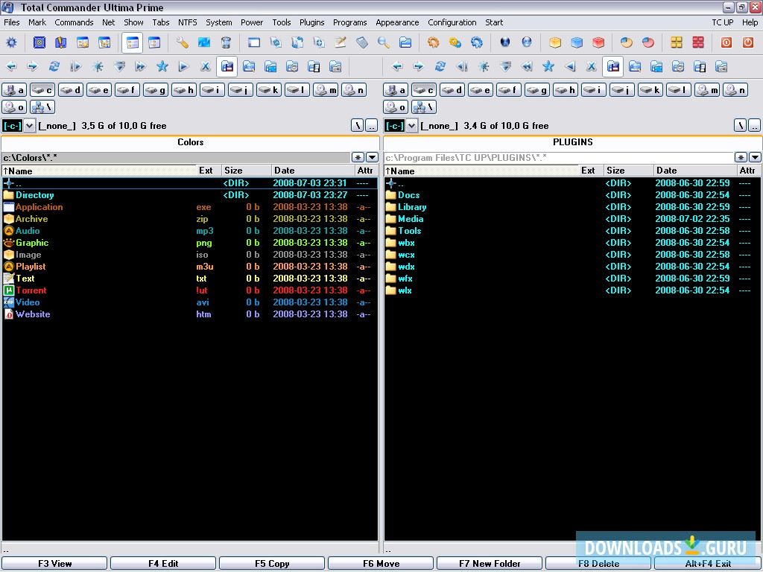Click the wrench icon in the top toolbar
Viewport: 763px width, 572px height.
(x=183, y=43)
